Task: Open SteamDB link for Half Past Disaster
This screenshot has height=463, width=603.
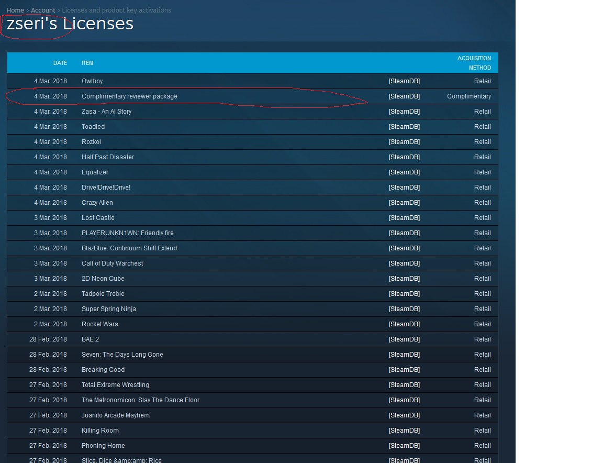Action: coord(404,157)
